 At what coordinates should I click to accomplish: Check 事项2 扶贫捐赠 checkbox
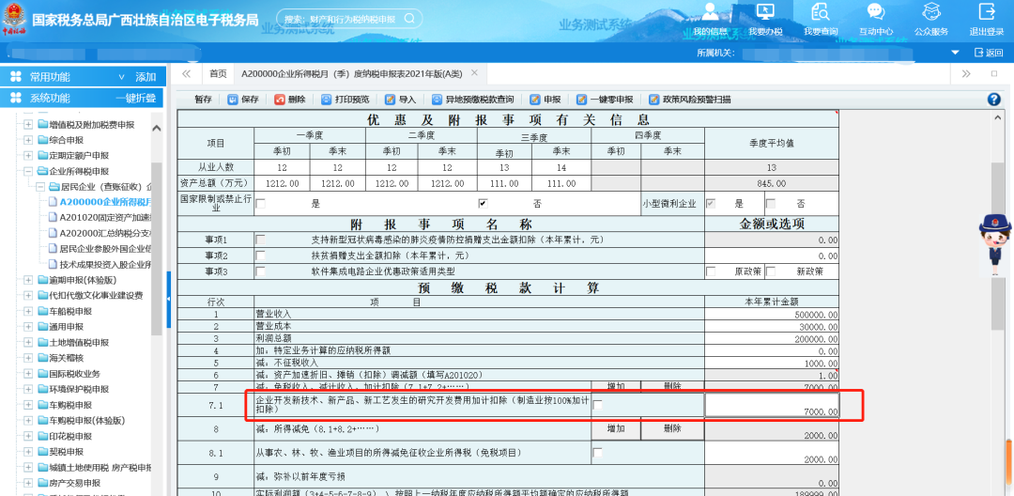point(260,256)
